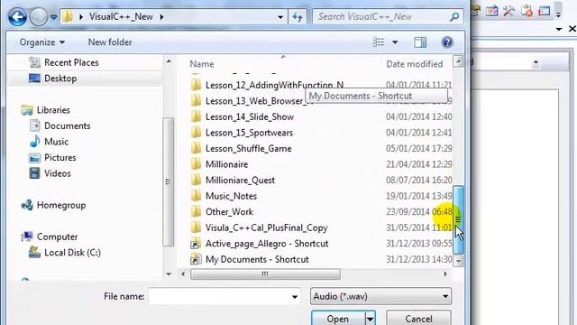The height and width of the screenshot is (325, 577).
Task: Open the Help button
Action: click(x=447, y=42)
